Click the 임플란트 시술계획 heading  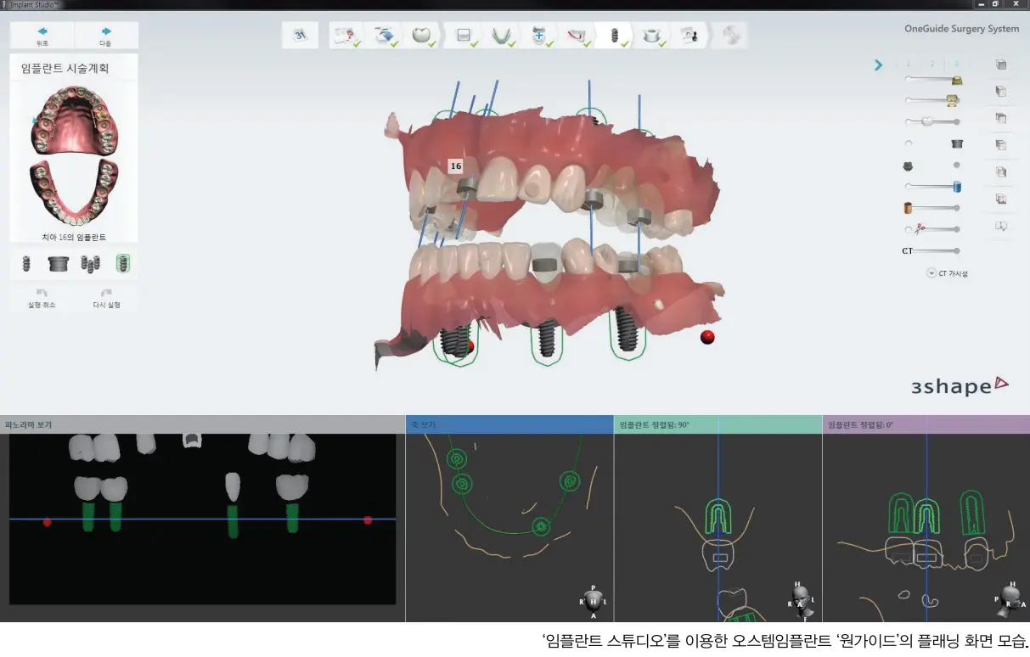(65, 69)
